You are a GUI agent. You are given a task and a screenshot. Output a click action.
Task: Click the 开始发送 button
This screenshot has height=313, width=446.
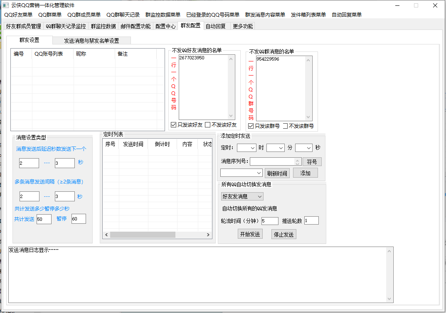click(x=250, y=234)
